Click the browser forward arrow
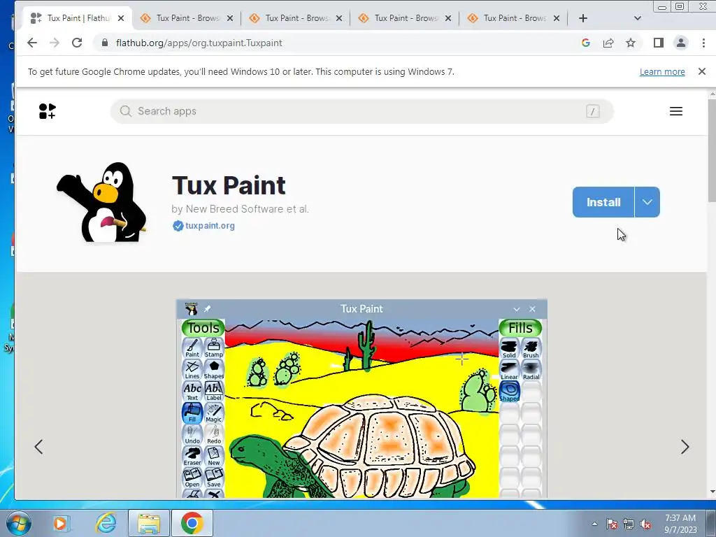This screenshot has width=716, height=537. (55, 43)
